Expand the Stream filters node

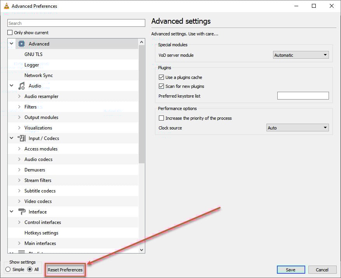[x=19, y=180]
